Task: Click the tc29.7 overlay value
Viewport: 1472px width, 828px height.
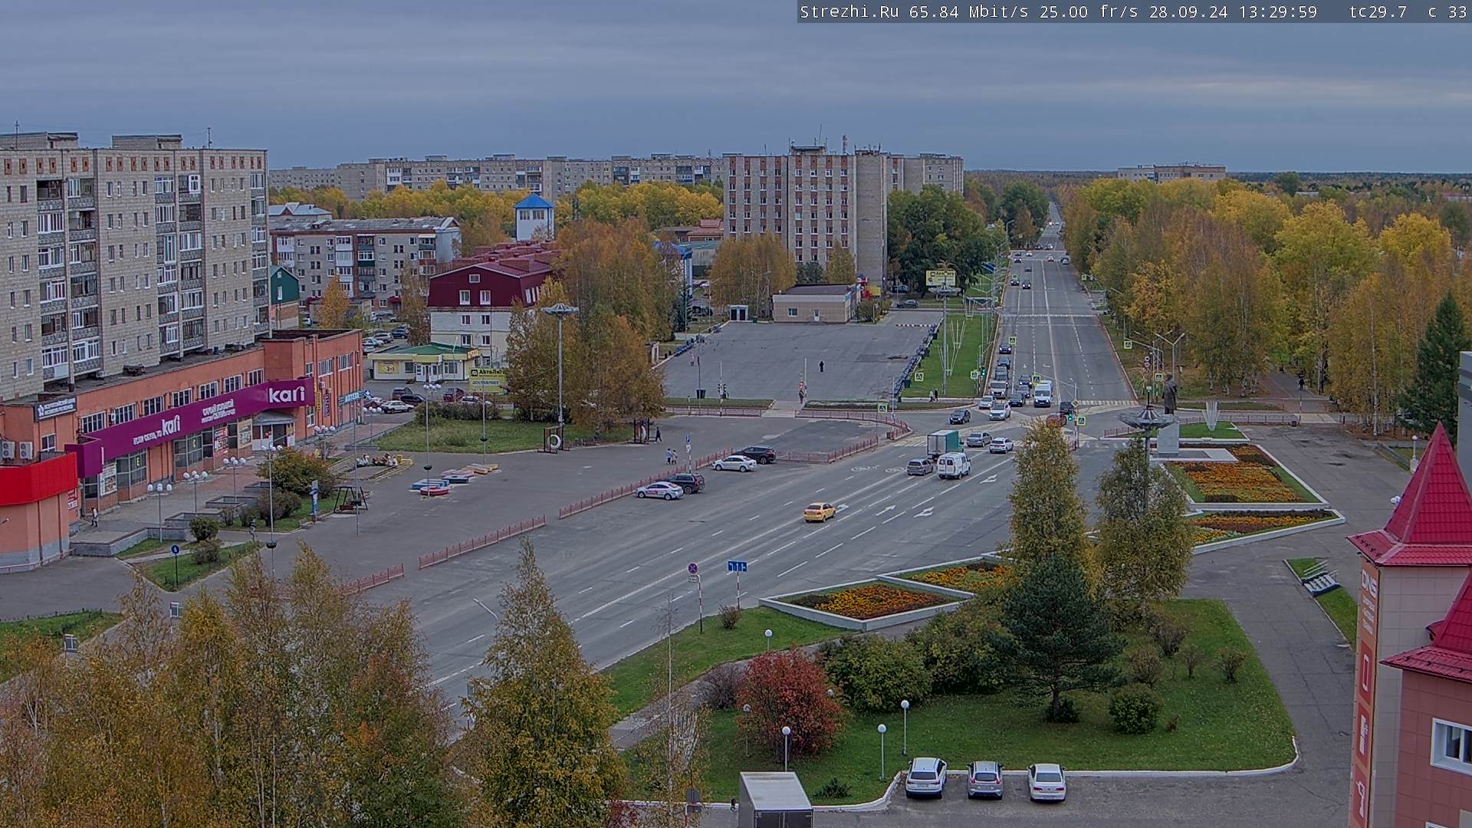Action: point(1378,11)
